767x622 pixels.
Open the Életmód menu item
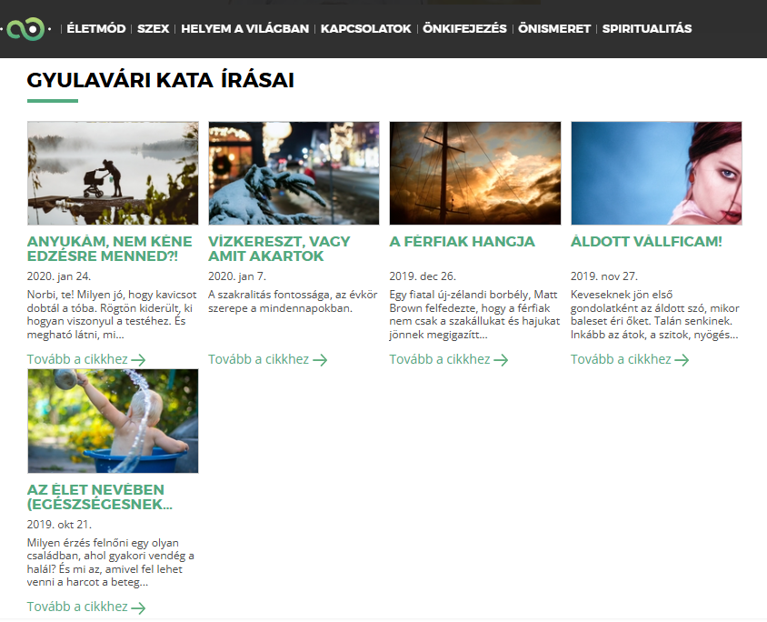coord(96,29)
